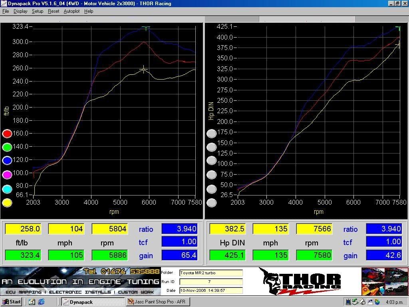Switch to Jasc Paint Shop Pro taskbar button
Image resolution: width=409 pixels, height=307 pixels.
[157, 302]
